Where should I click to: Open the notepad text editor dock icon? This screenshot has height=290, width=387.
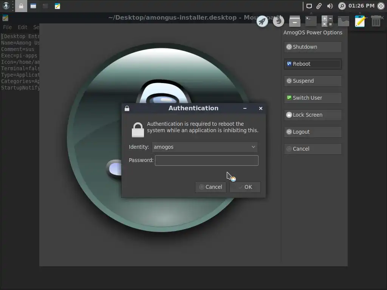[x=360, y=21]
